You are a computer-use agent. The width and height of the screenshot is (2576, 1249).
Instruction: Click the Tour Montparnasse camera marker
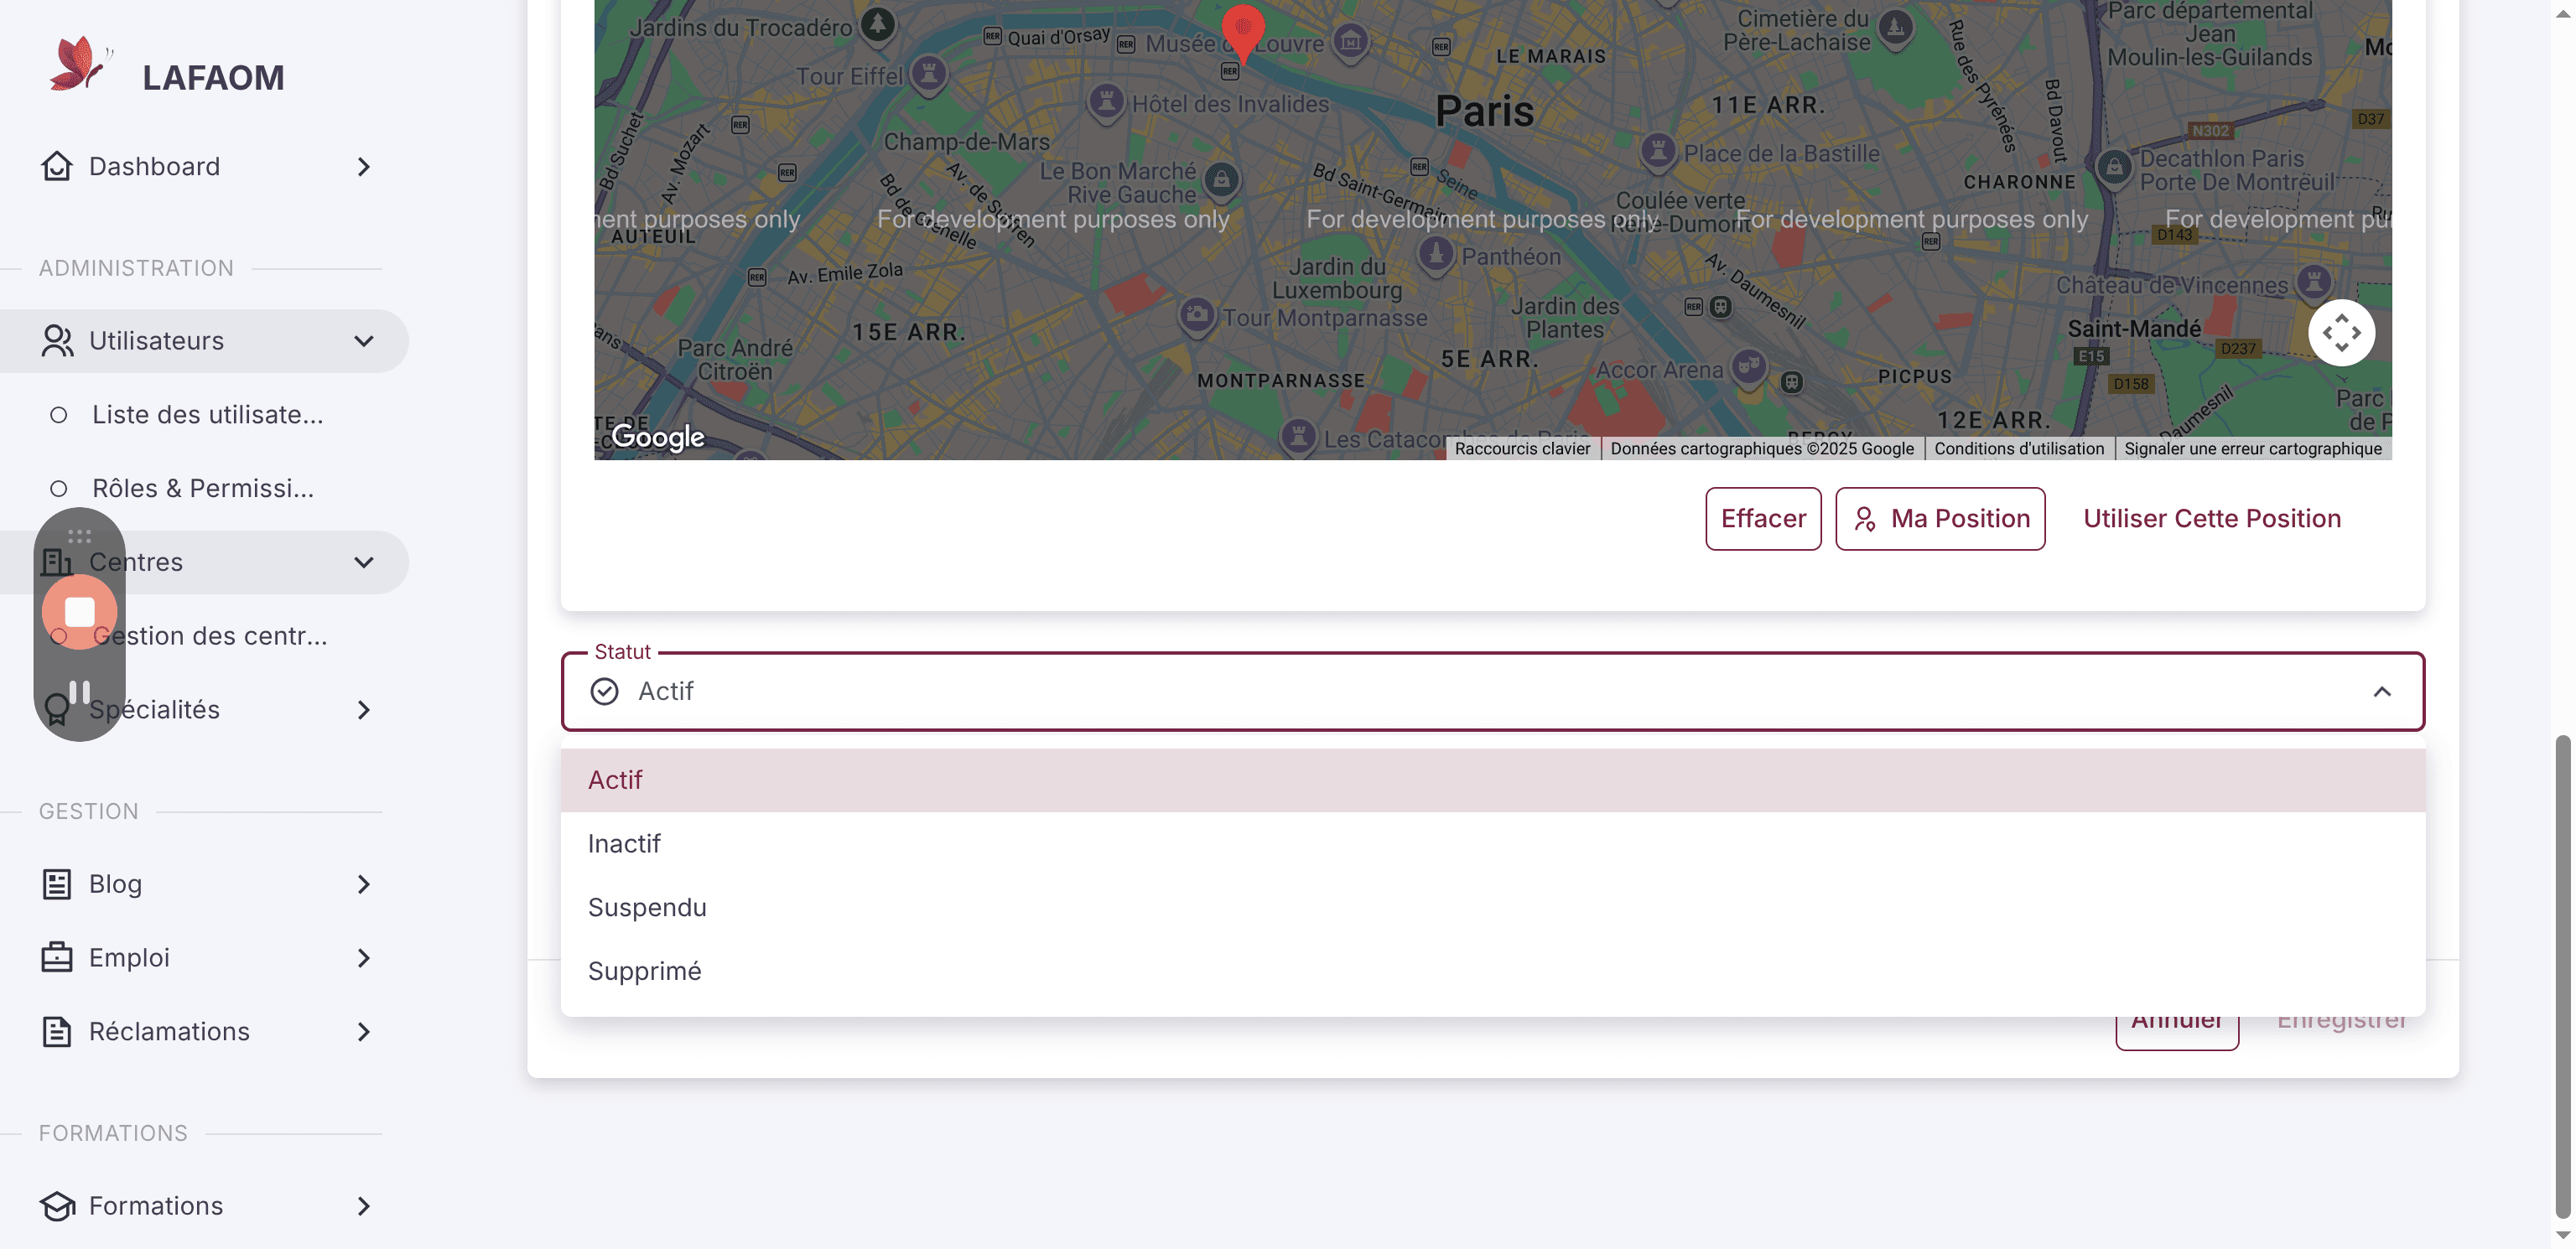click(1197, 317)
